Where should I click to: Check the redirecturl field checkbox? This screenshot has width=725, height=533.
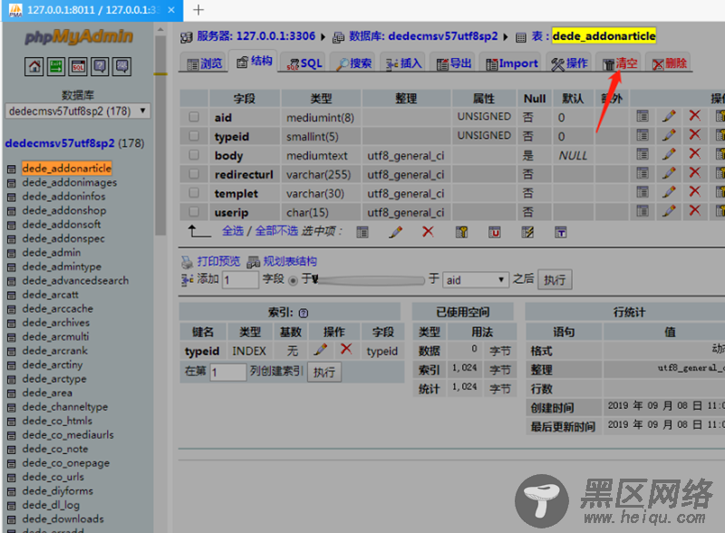click(194, 173)
